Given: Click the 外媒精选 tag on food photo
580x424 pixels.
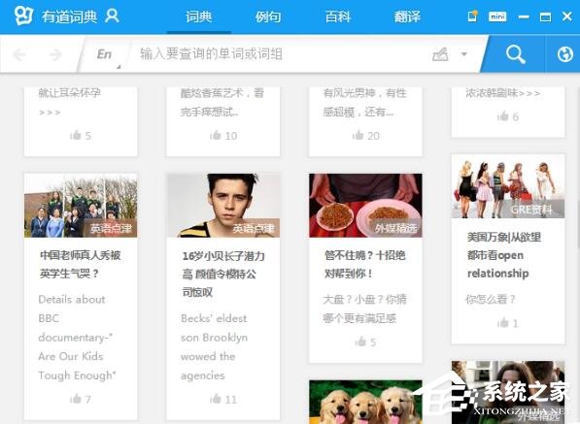Looking at the screenshot, I should coord(395,229).
